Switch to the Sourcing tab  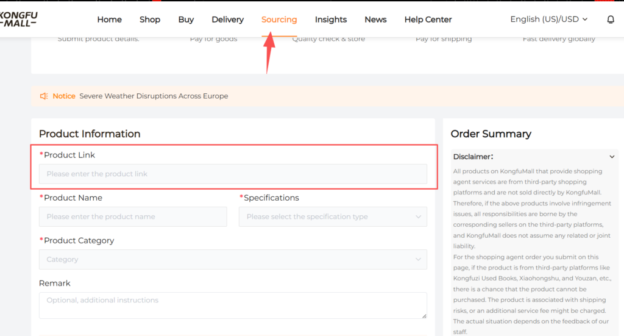coord(279,20)
